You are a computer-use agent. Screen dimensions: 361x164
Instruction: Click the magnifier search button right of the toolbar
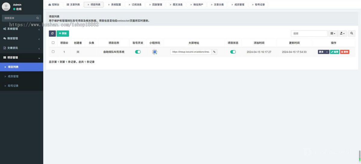tap(351, 33)
